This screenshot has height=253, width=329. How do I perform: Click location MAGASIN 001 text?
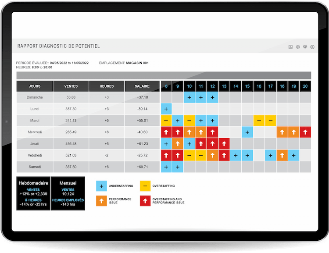[x=137, y=63]
